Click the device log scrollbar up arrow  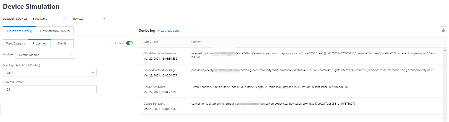coord(445,50)
